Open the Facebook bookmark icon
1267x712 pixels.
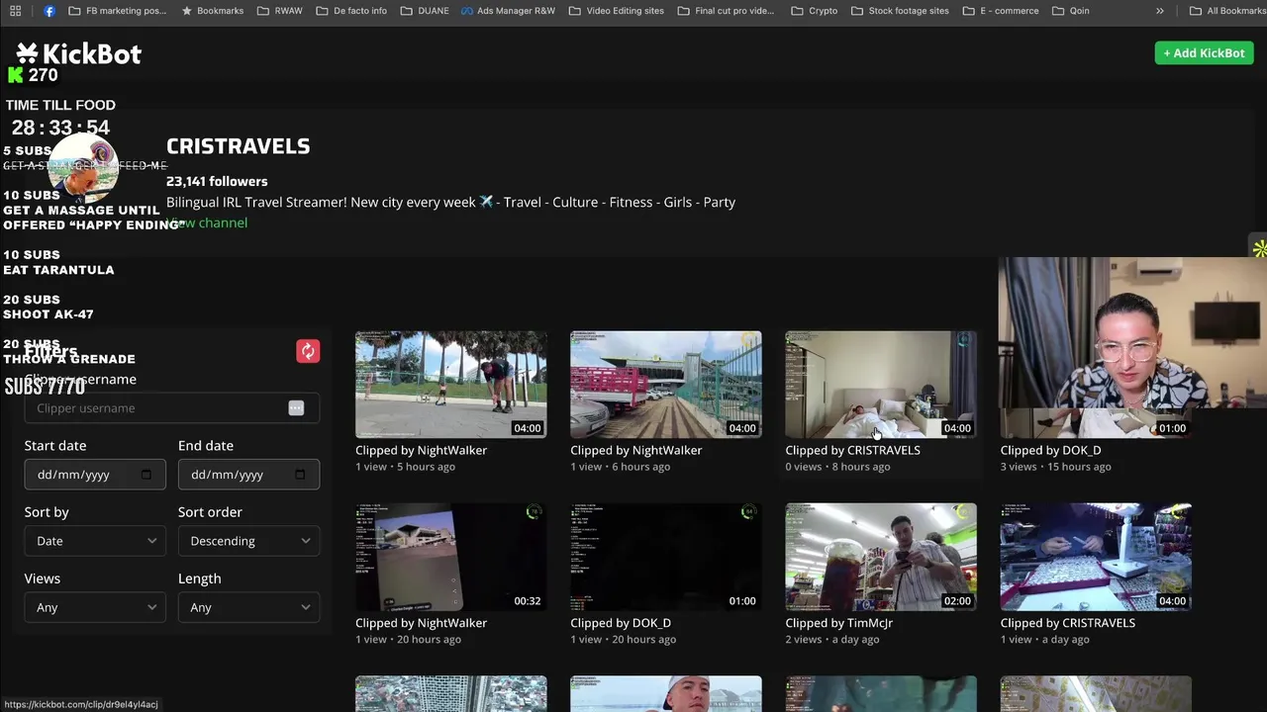[49, 11]
